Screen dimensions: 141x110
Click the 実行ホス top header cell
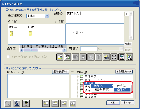tap(73, 13)
